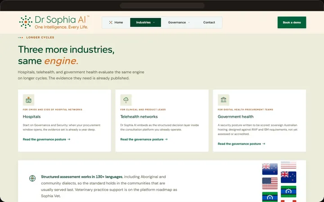
Task: Click the Book a demo button
Action: (292, 22)
